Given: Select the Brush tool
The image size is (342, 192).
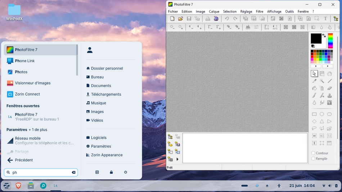Looking at the screenshot, I should coord(314,95).
